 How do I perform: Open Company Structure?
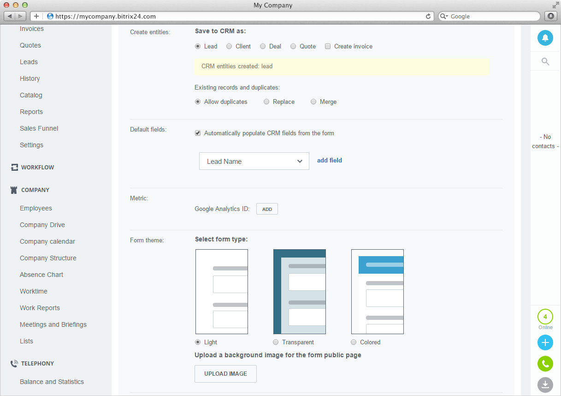48,258
